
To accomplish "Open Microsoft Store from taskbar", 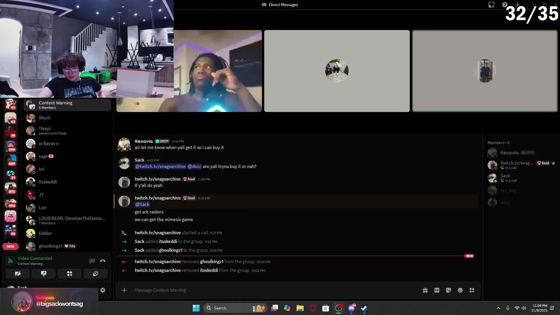I will coord(325,308).
